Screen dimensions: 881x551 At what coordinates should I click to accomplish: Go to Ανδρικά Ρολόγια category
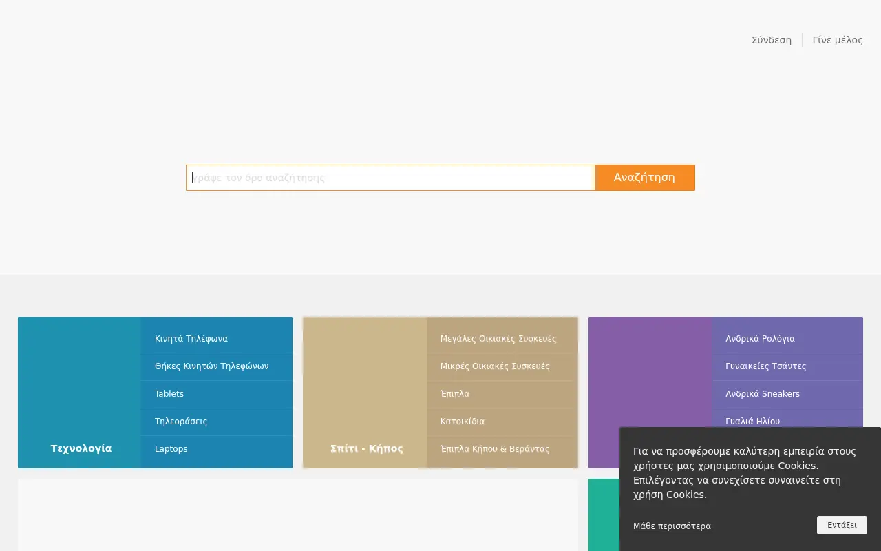[787, 339]
